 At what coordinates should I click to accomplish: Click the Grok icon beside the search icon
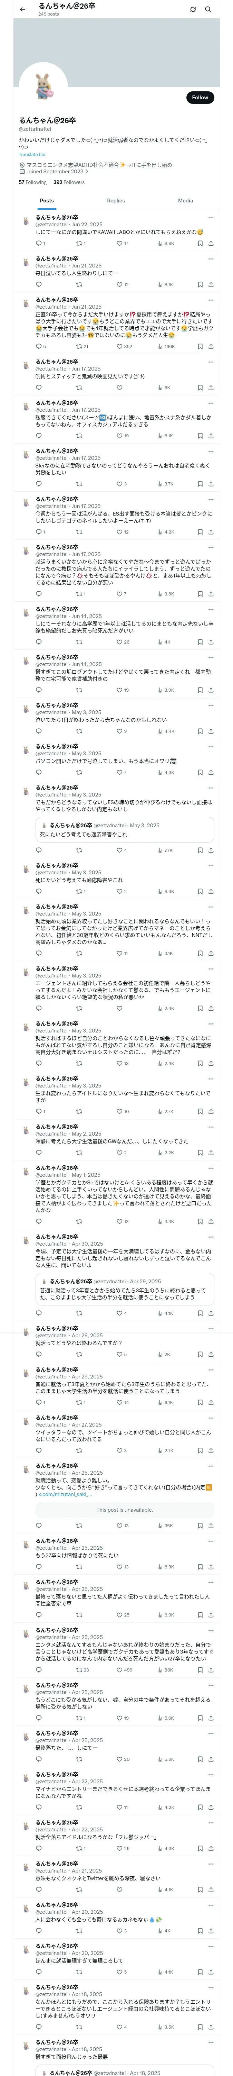(193, 10)
